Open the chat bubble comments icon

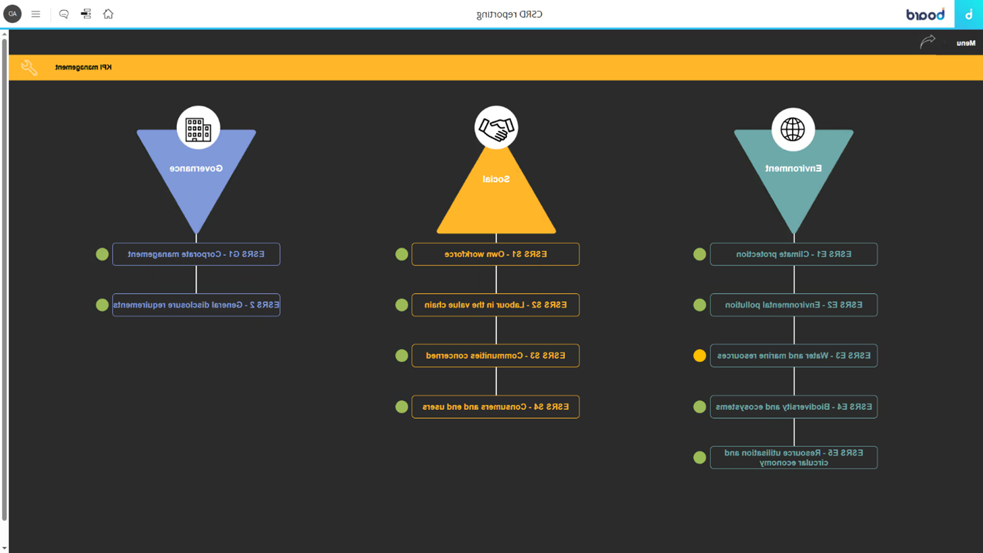64,14
